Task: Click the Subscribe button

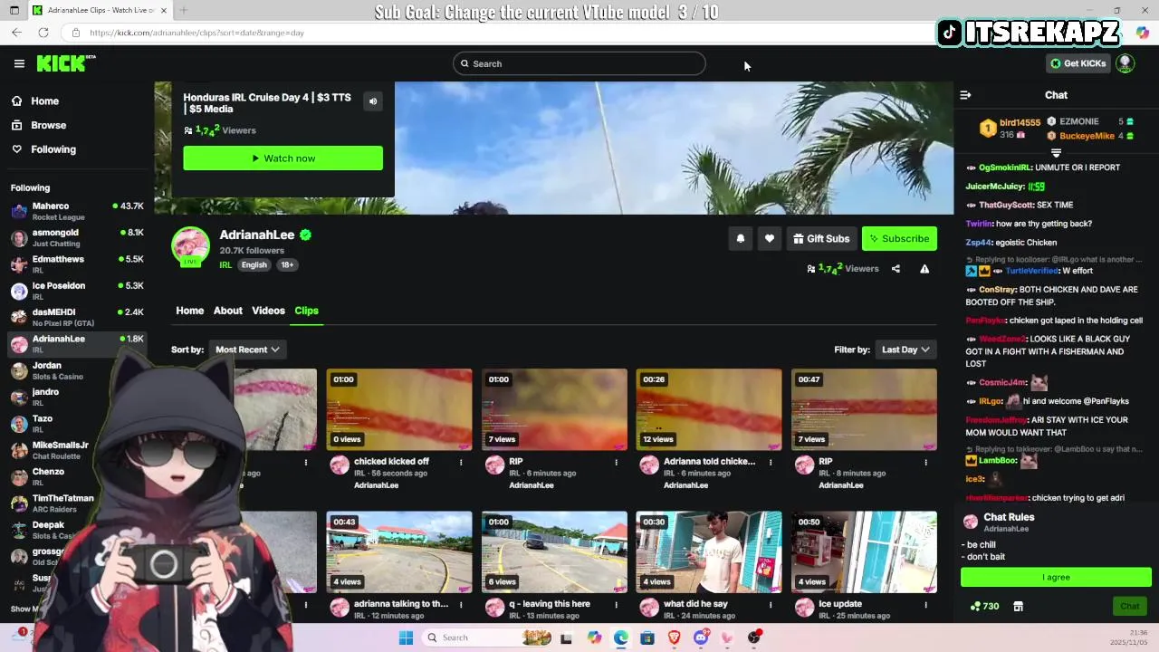Action: click(899, 239)
